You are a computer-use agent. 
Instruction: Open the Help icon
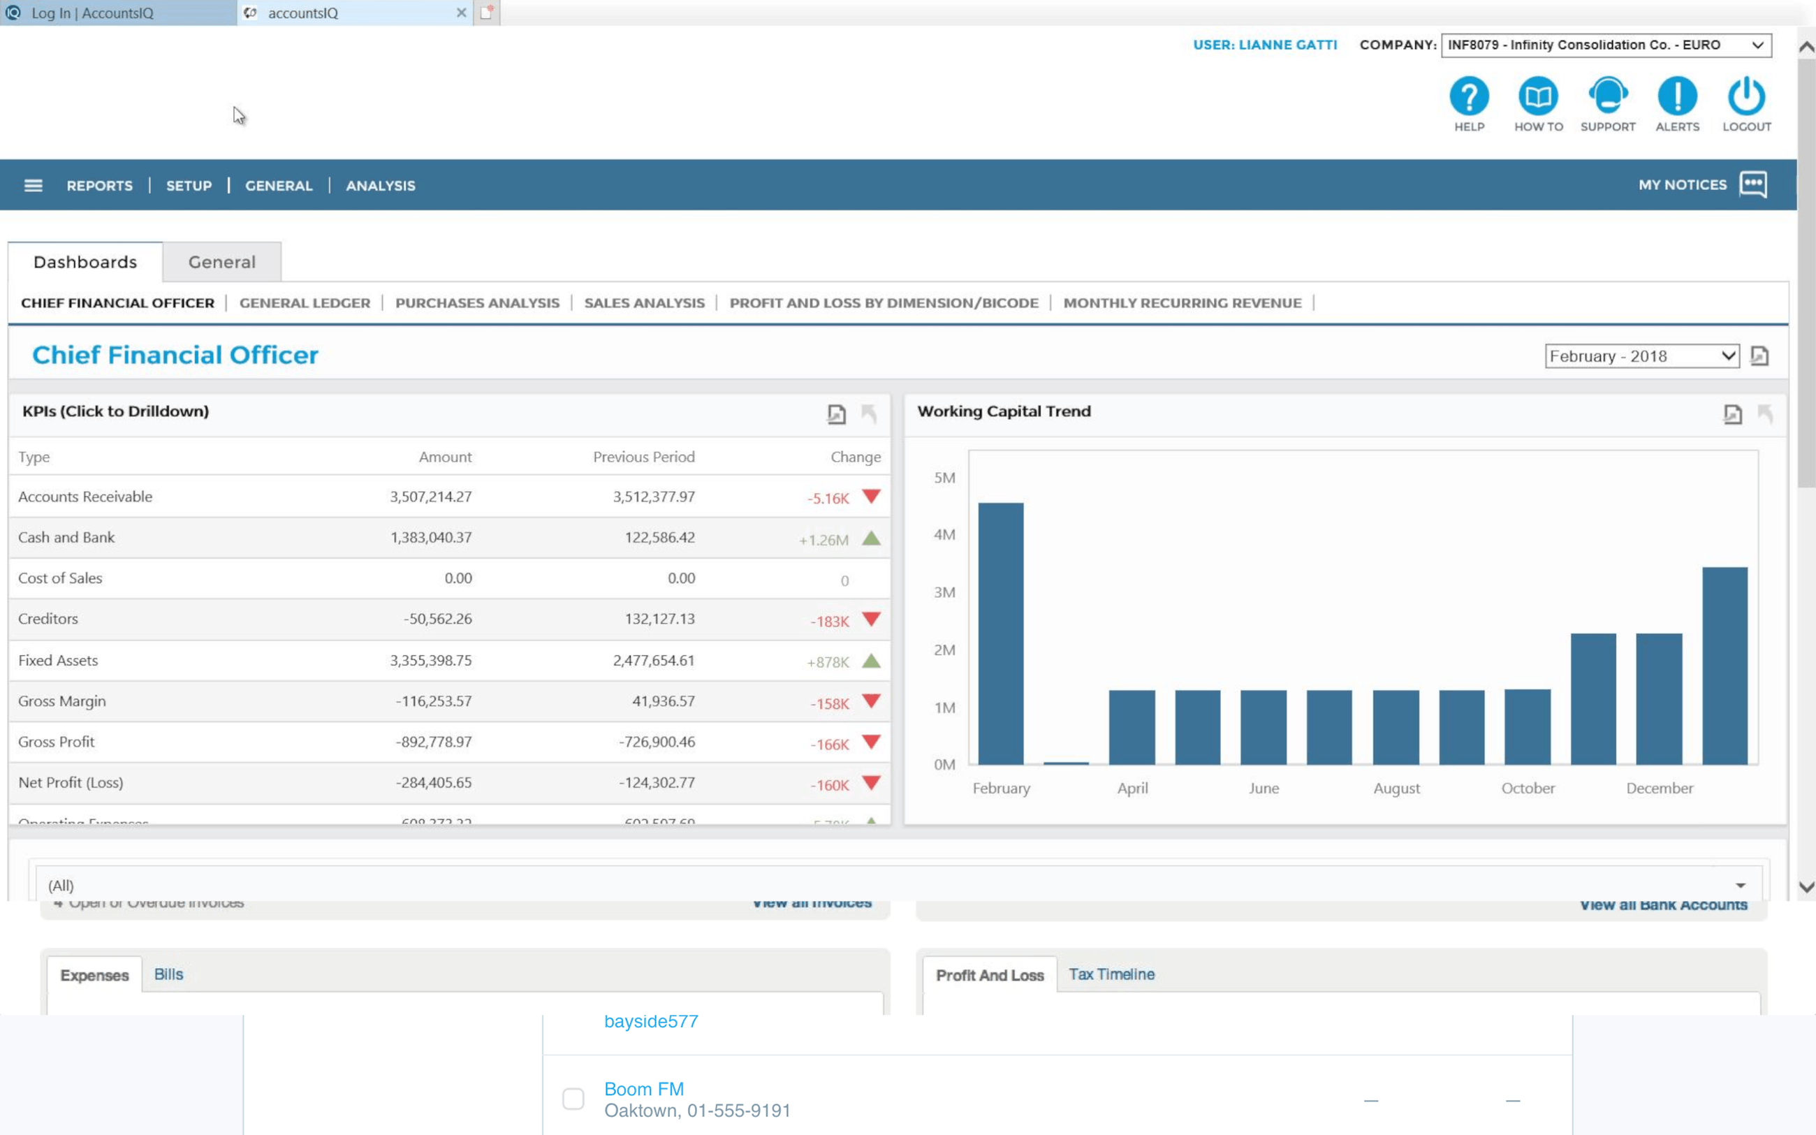tap(1469, 95)
